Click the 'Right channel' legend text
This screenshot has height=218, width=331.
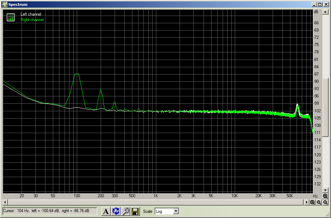(32, 20)
